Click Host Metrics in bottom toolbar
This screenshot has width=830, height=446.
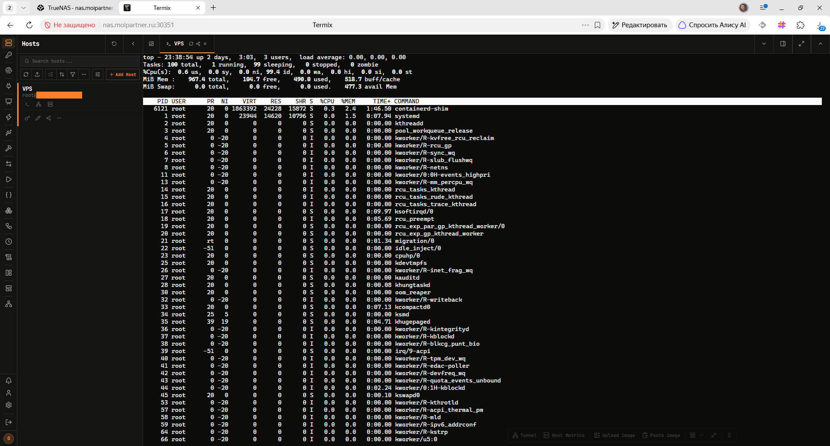tap(564, 435)
